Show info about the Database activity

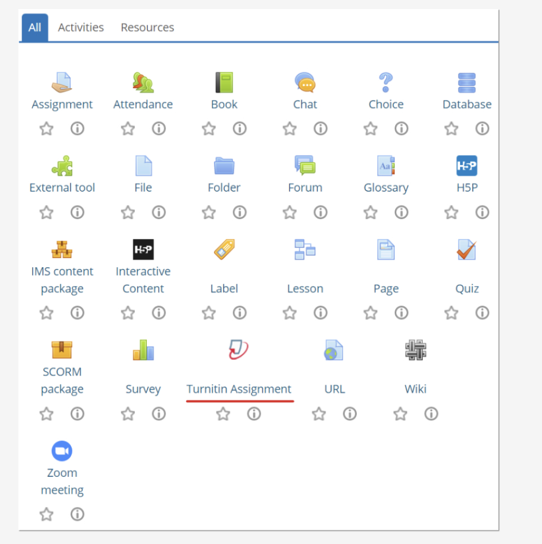(x=482, y=129)
